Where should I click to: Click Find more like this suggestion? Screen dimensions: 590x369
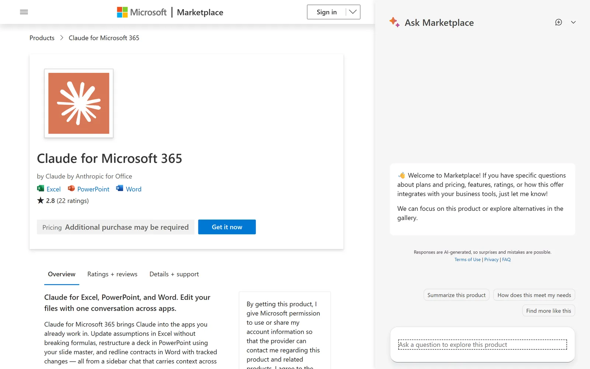tap(548, 311)
